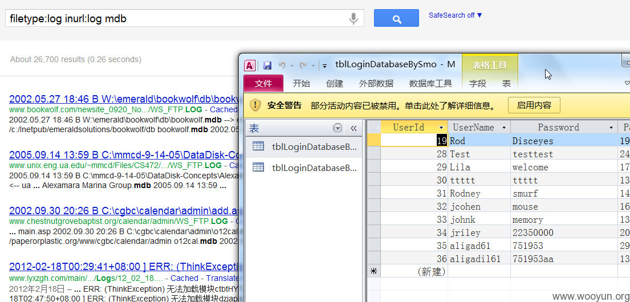Viewport: 630px width, 302px height.
Task: Click the Save icon in quick access toolbar
Action: point(267,66)
